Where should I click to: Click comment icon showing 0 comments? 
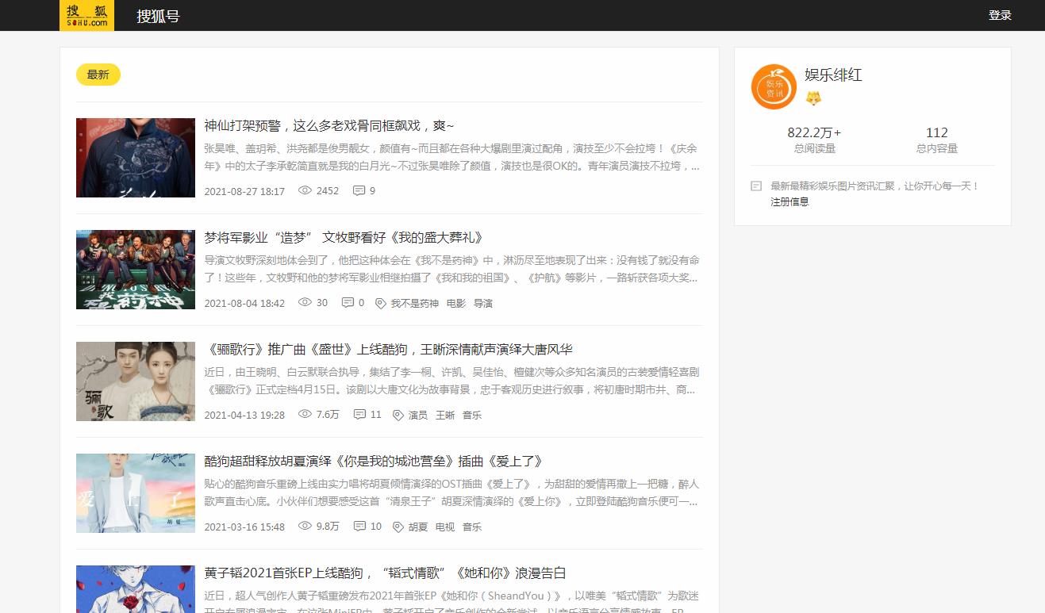point(348,303)
